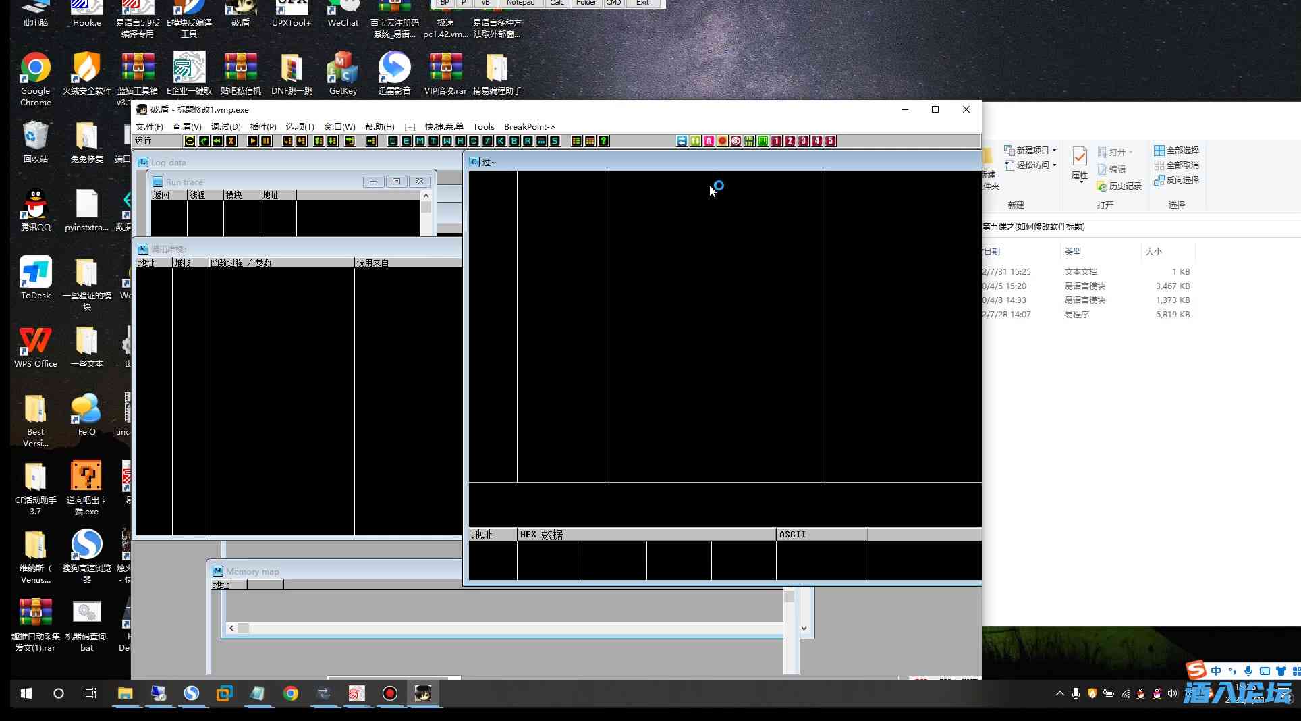This screenshot has width=1301, height=721.
Task: Click 全部选择 in Explorer ribbon
Action: coord(1176,151)
